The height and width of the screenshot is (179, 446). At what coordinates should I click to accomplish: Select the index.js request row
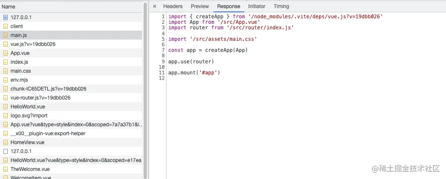[71, 62]
